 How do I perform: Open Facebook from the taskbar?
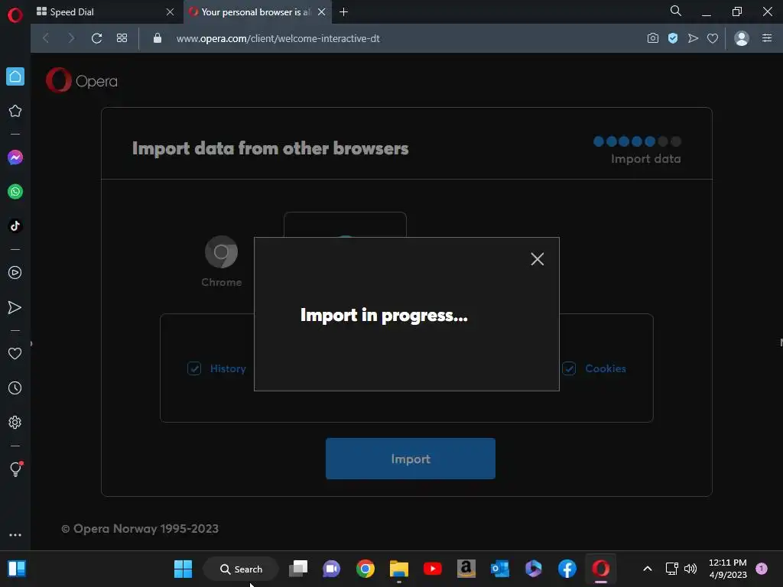[567, 569]
